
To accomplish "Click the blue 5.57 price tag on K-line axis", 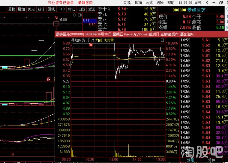I will tap(90, 21).
